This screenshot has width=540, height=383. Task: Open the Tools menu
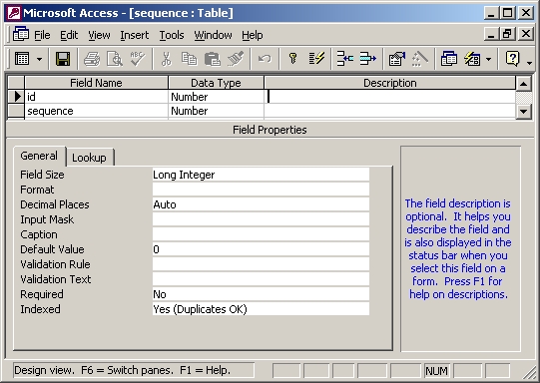[x=172, y=35]
